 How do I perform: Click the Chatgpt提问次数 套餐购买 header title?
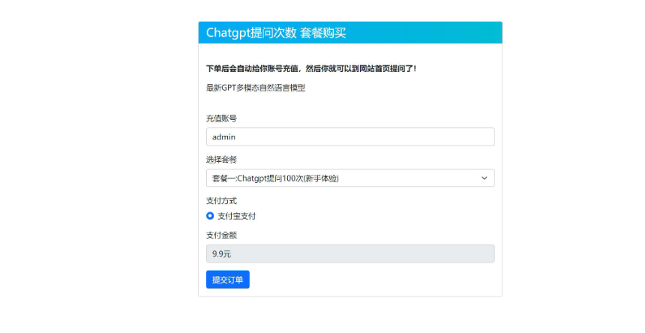click(276, 33)
